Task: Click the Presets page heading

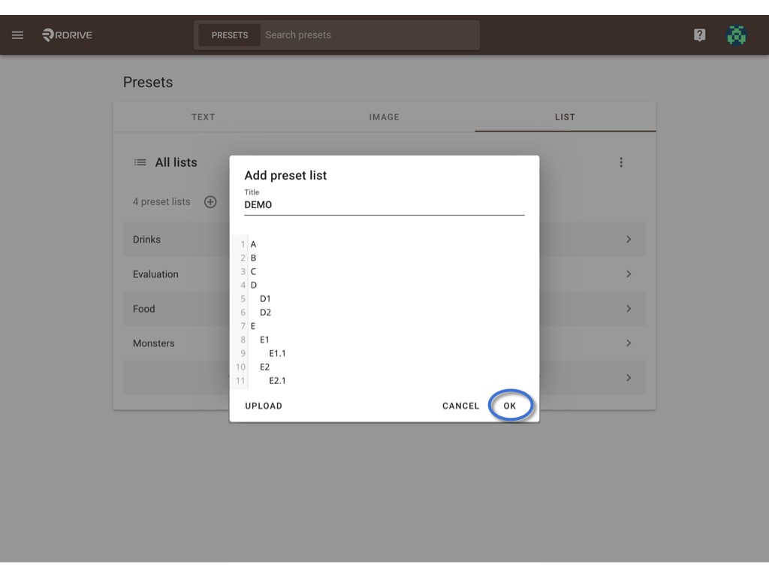Action: [148, 82]
